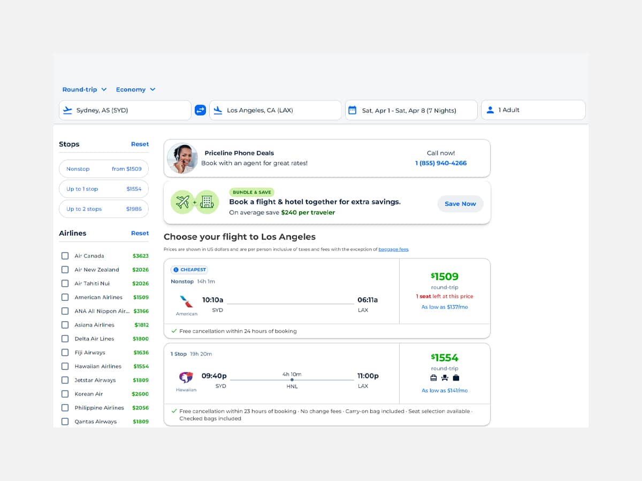Screen dimensions: 642x481
Task: Click the passenger person icon
Action: [490, 110]
